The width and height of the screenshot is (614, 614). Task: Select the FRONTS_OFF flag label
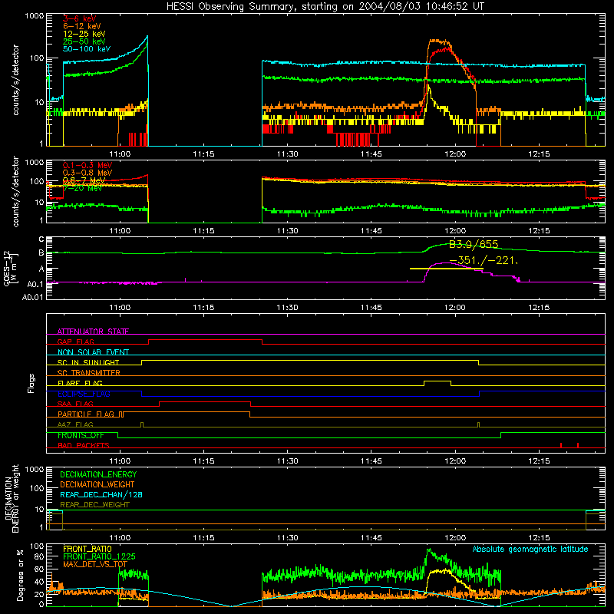pos(81,435)
